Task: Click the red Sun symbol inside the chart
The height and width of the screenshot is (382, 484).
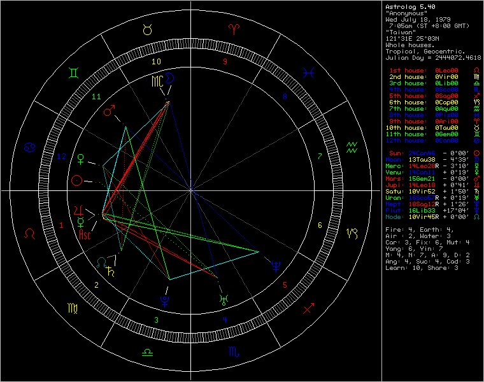Action: coord(76,181)
